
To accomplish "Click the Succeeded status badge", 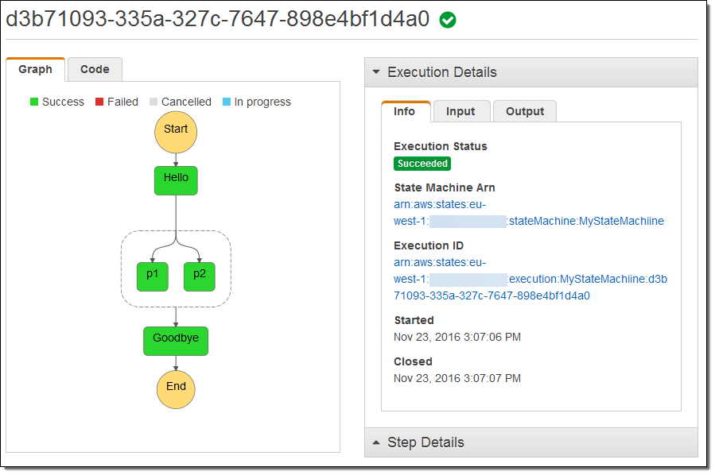I will click(x=422, y=164).
